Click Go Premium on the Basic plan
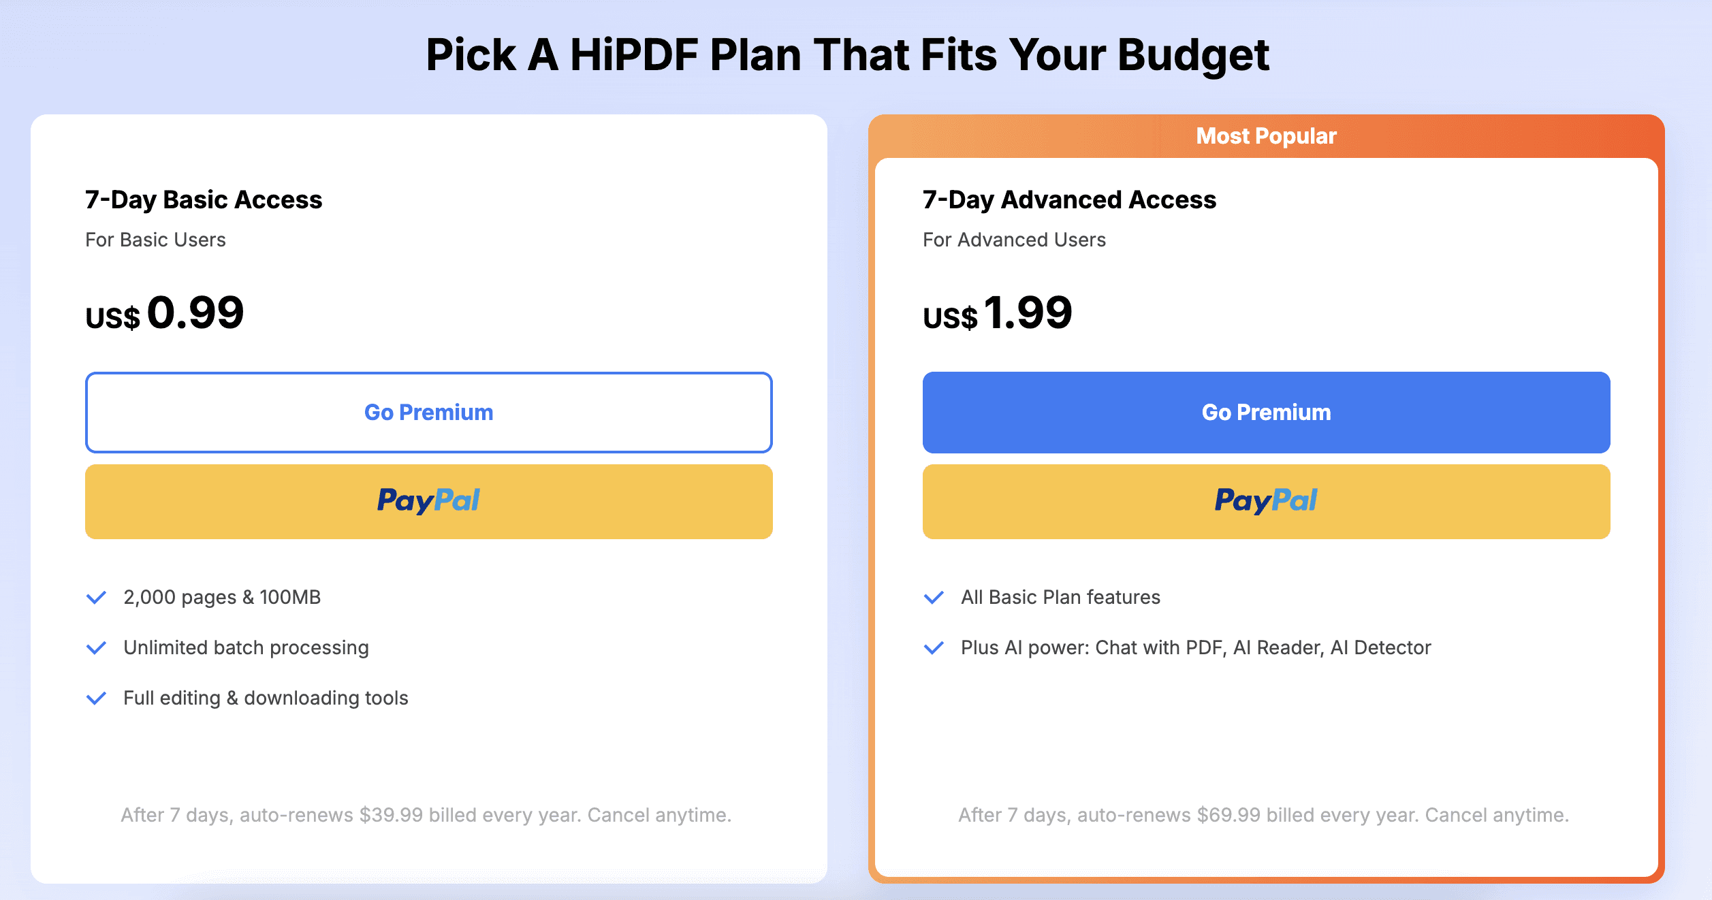 click(428, 412)
